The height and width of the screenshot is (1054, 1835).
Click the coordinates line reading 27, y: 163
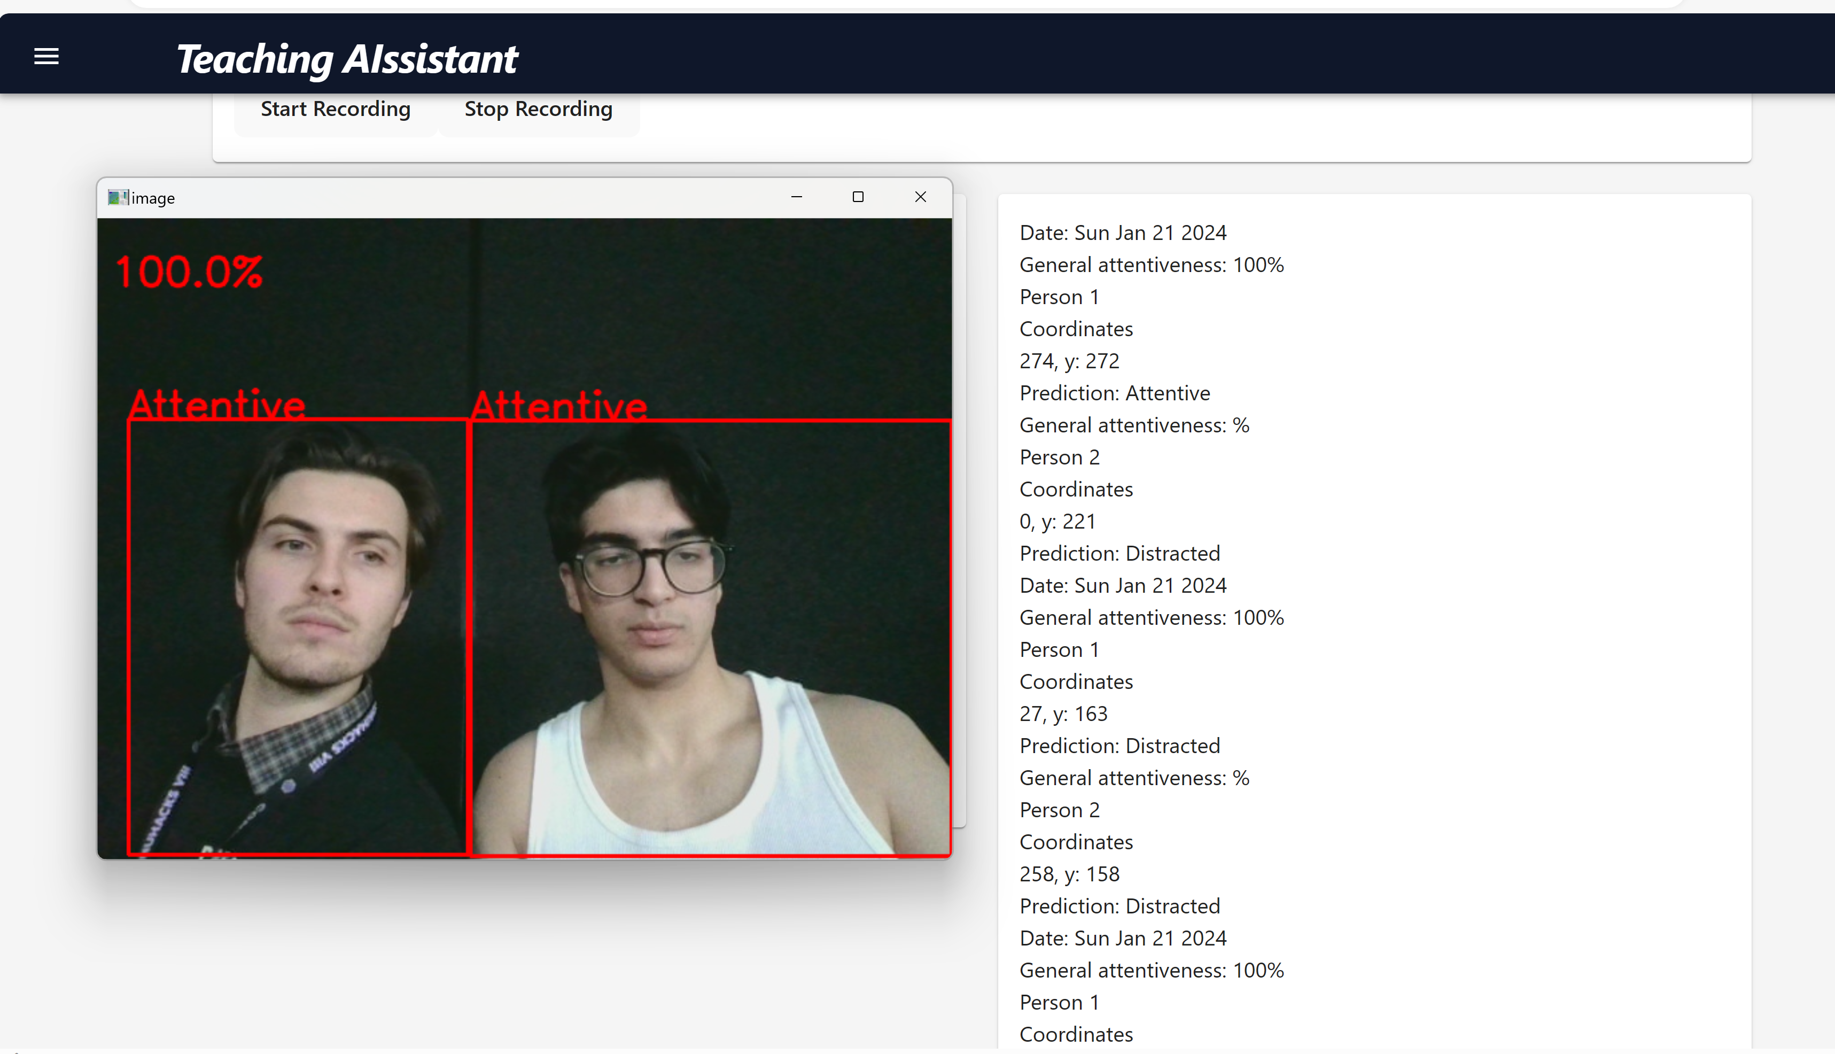[x=1063, y=714]
